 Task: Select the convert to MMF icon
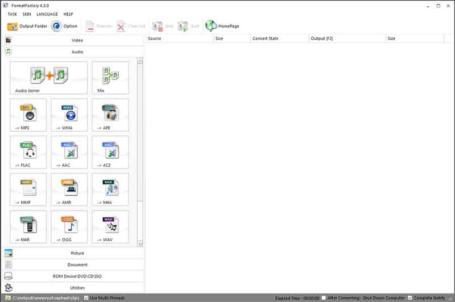(x=28, y=190)
